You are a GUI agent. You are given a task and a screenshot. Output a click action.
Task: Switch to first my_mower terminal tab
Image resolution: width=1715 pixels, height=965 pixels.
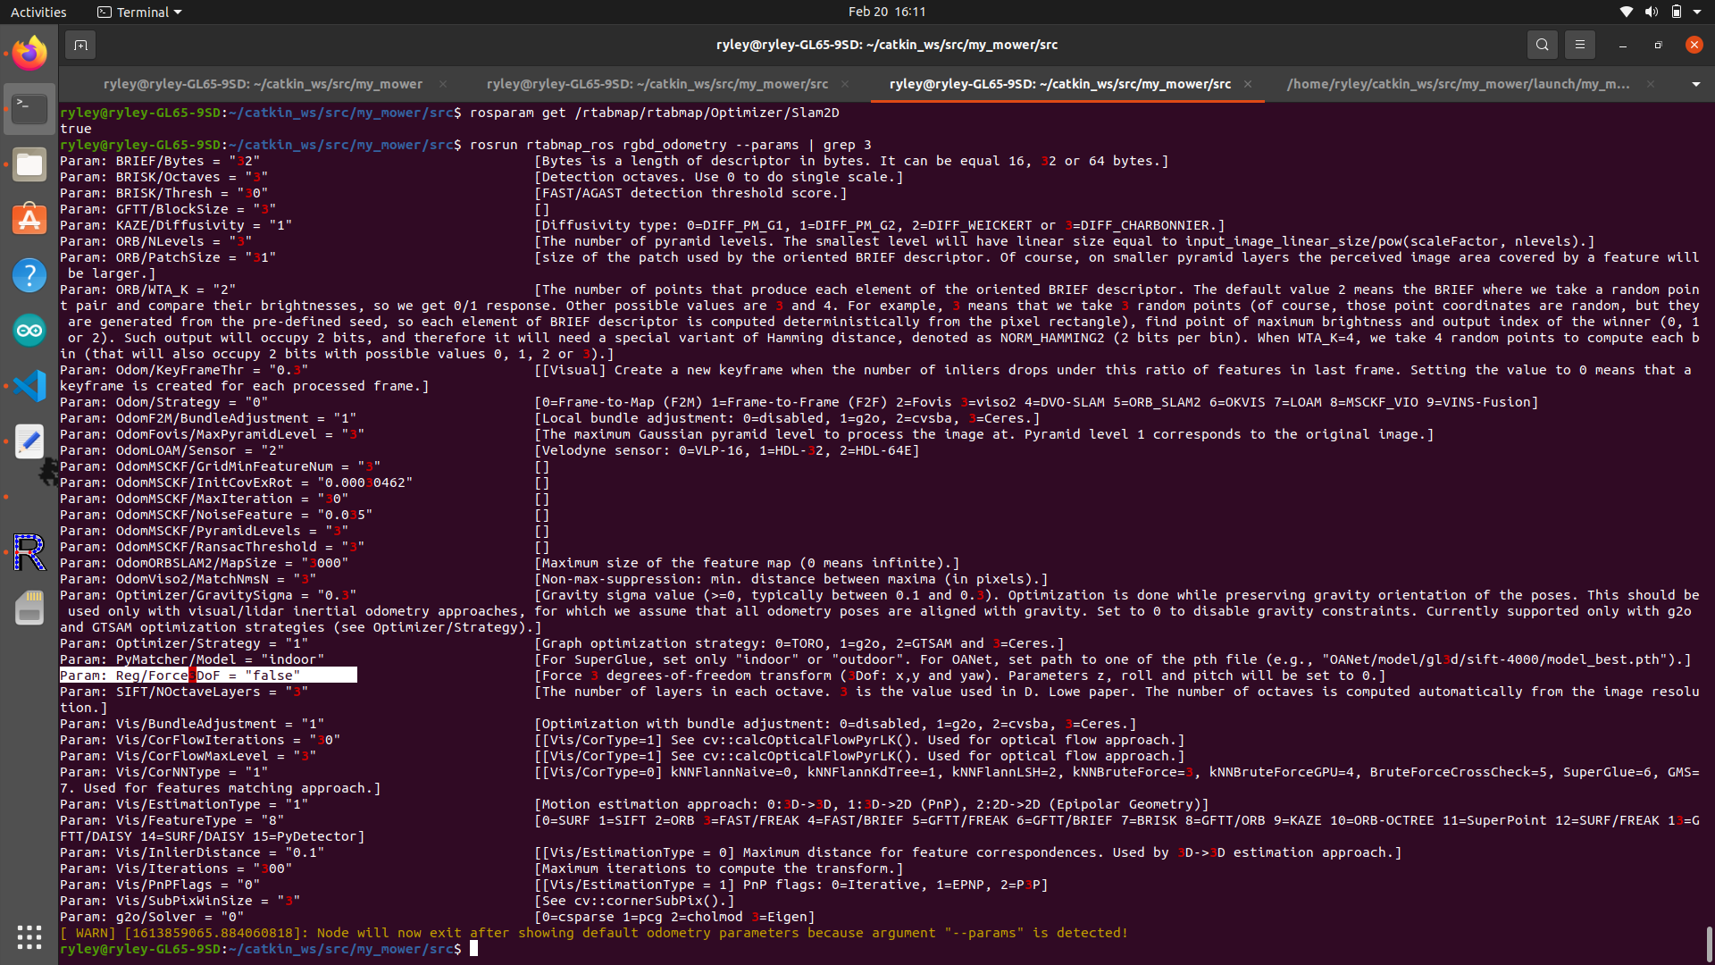point(263,84)
